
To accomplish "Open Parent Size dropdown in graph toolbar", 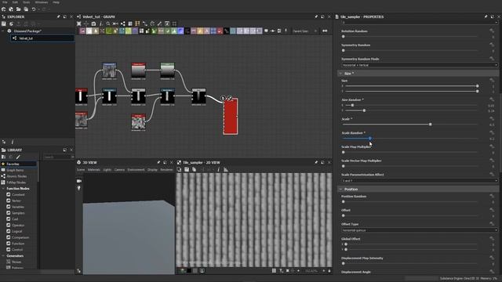I will (x=304, y=31).
